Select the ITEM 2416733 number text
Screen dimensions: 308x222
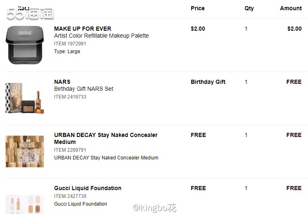click(70, 97)
